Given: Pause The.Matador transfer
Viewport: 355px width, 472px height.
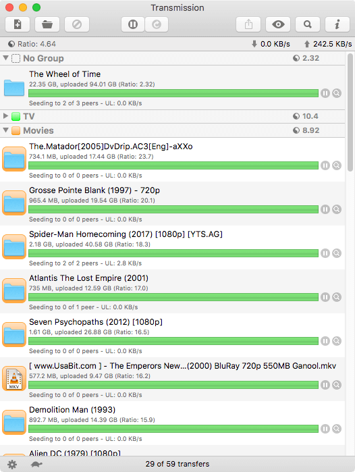Looking at the screenshot, I should click(x=325, y=165).
